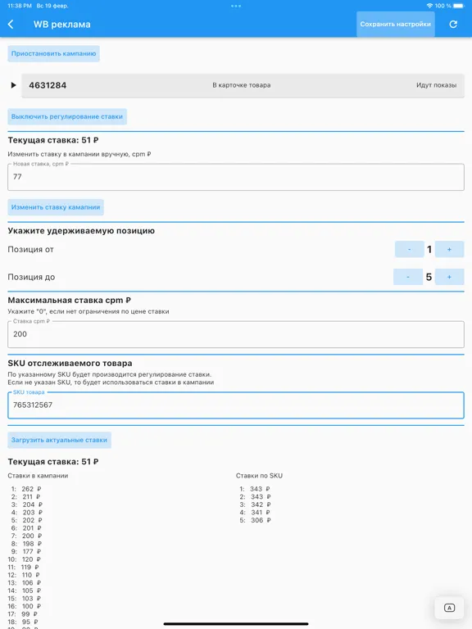Open the three-dot multitasking menu
Viewport: 472px width, 629px height.
[236, 6]
